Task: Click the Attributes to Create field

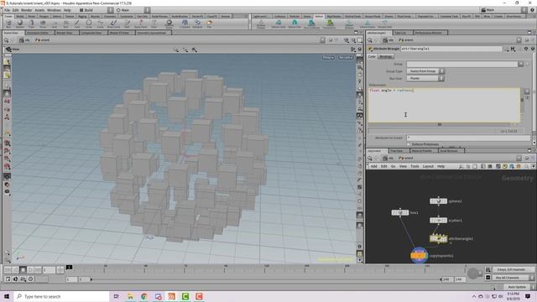Action: pos(468,138)
